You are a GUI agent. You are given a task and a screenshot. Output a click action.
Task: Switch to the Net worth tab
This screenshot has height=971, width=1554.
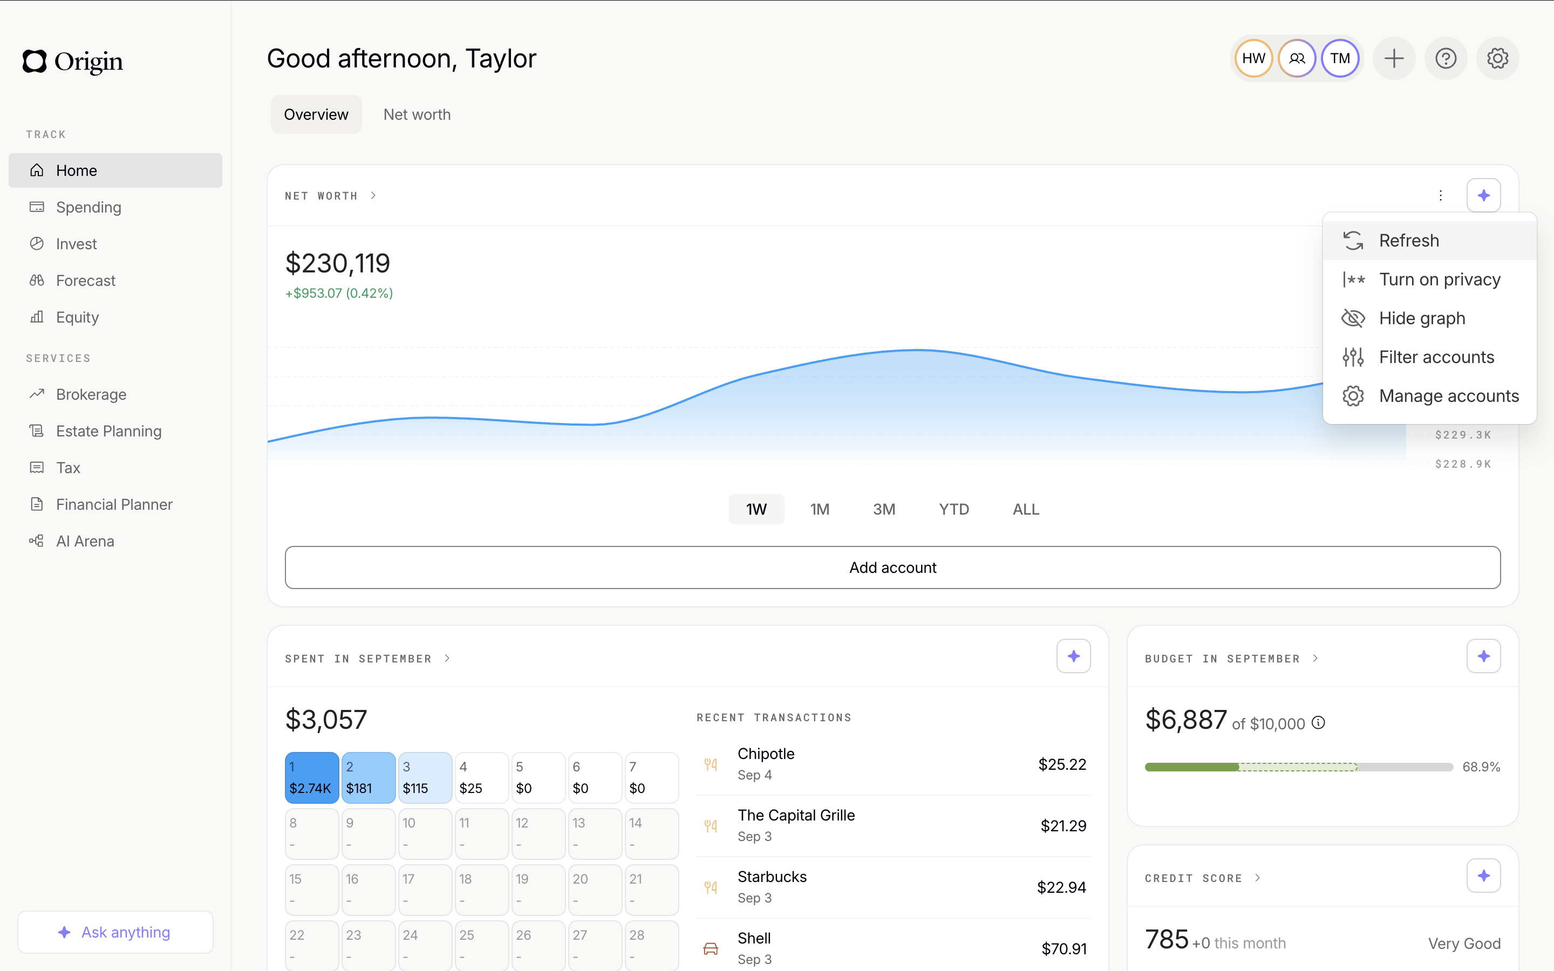tap(417, 114)
